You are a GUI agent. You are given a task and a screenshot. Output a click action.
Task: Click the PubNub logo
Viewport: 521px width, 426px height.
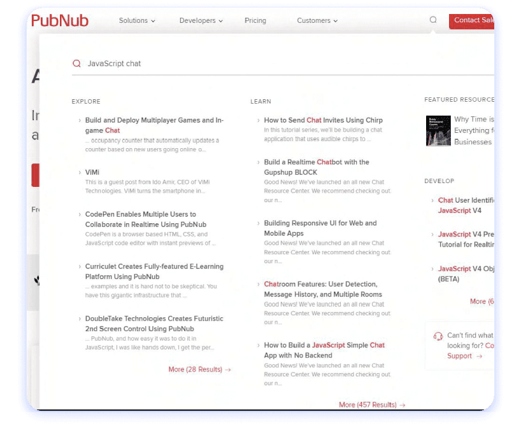coord(60,20)
